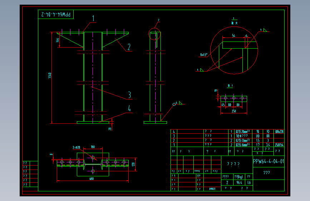Viewport: 310px width, 201px height.
Task: Select the 680 overall width dimension
Action: 92,178
